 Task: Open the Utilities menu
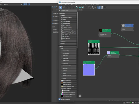pyautogui.click(x=98, y=5)
